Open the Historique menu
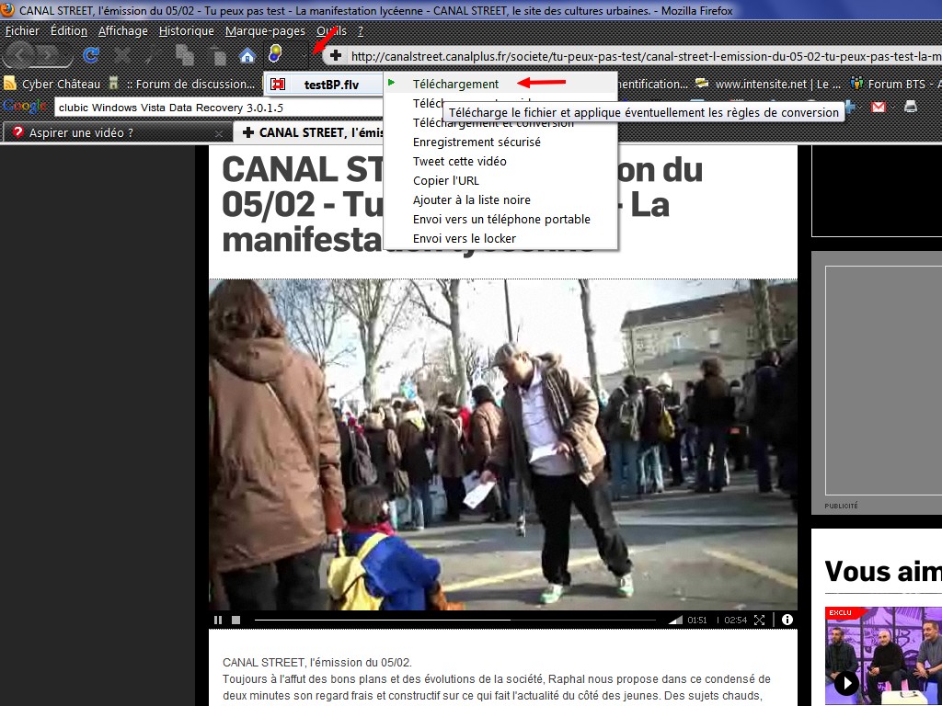 point(186,30)
